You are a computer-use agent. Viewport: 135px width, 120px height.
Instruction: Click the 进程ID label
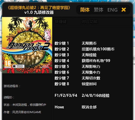coord(9,97)
